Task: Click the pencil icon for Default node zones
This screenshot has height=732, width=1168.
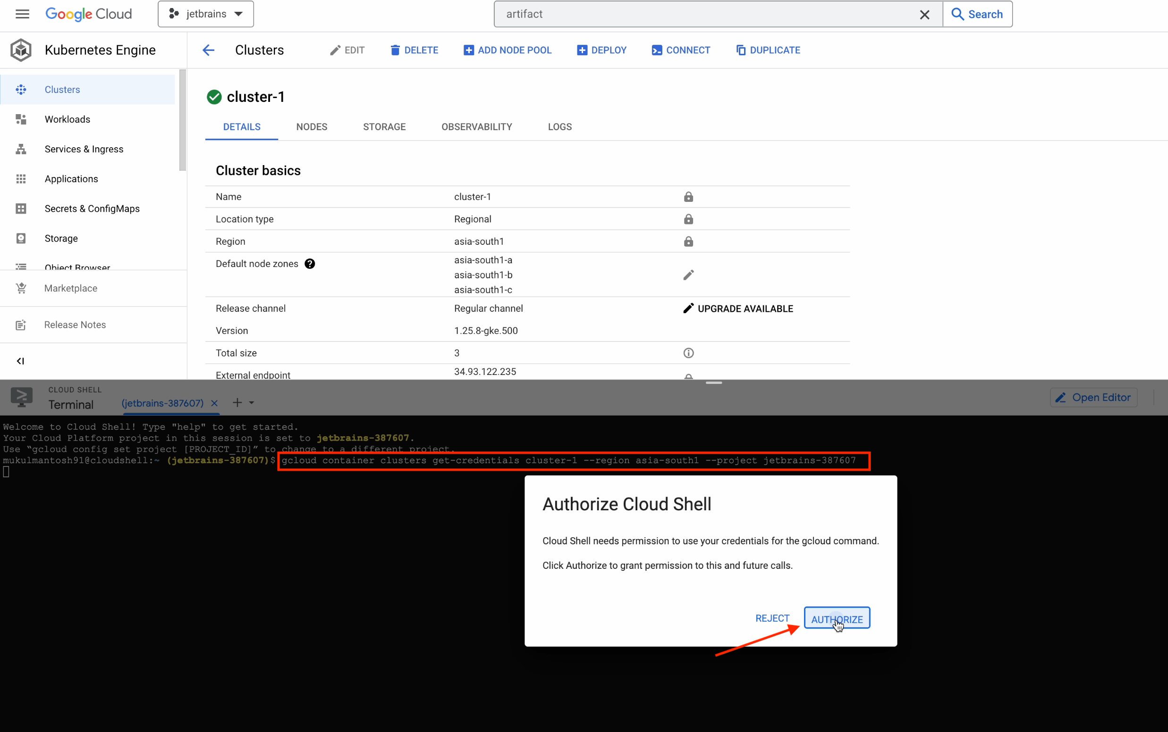Action: (x=688, y=275)
